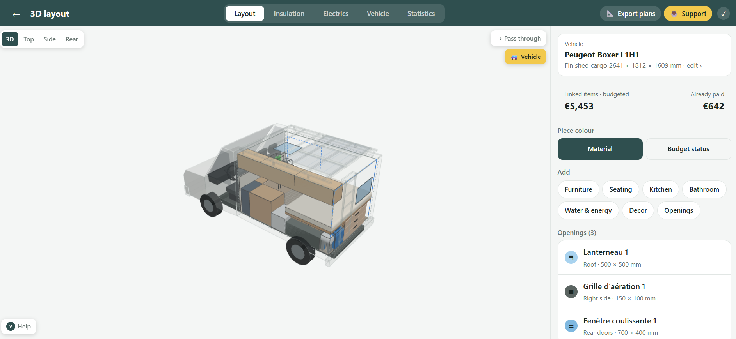The width and height of the screenshot is (736, 339).
Task: Click the €642 already paid amount
Action: click(x=713, y=106)
